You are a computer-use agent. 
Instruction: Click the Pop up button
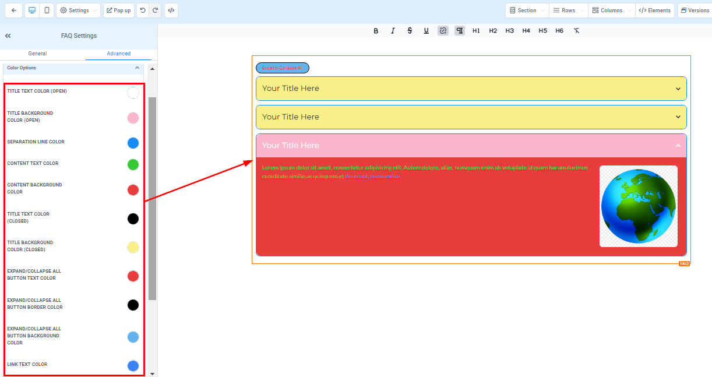click(x=119, y=10)
